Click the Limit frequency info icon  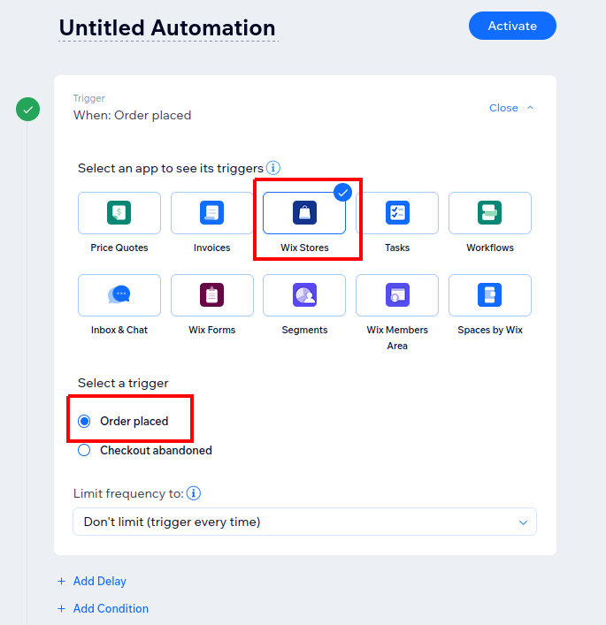(x=194, y=493)
